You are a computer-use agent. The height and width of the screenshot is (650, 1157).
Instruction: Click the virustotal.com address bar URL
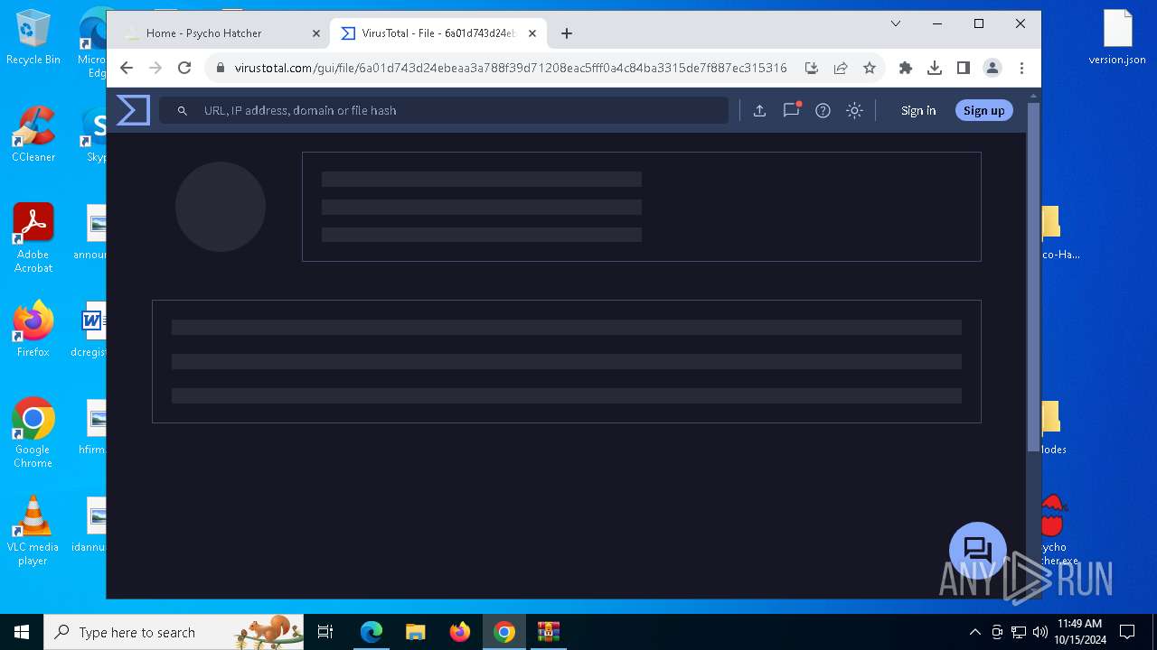(x=511, y=68)
